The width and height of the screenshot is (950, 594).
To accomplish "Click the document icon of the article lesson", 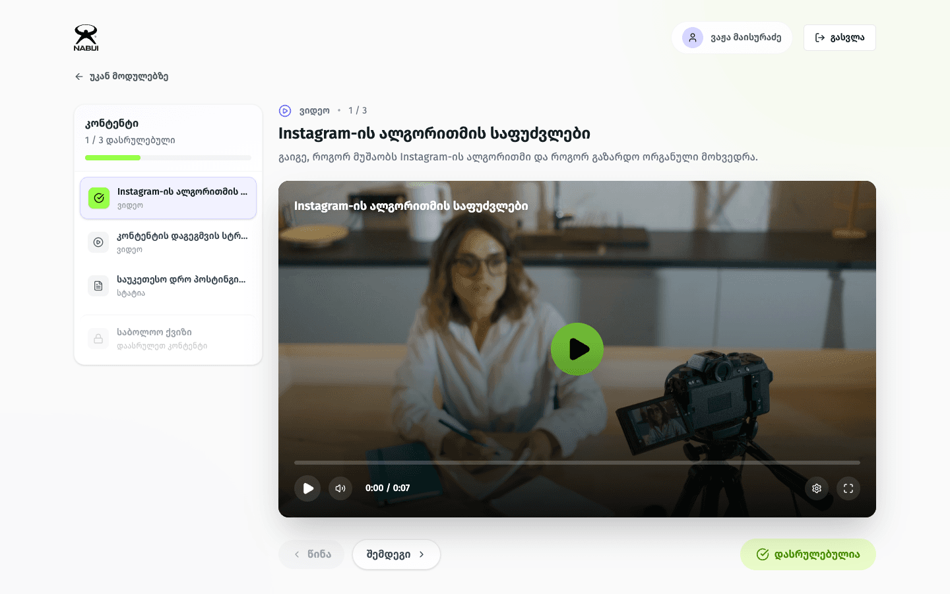I will (98, 286).
